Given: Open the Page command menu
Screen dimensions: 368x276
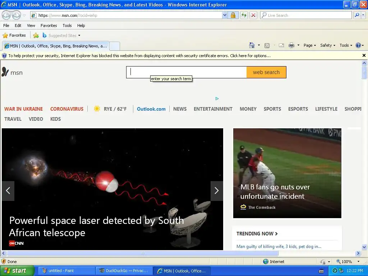Looking at the screenshot, I should pyautogui.click(x=309, y=45).
